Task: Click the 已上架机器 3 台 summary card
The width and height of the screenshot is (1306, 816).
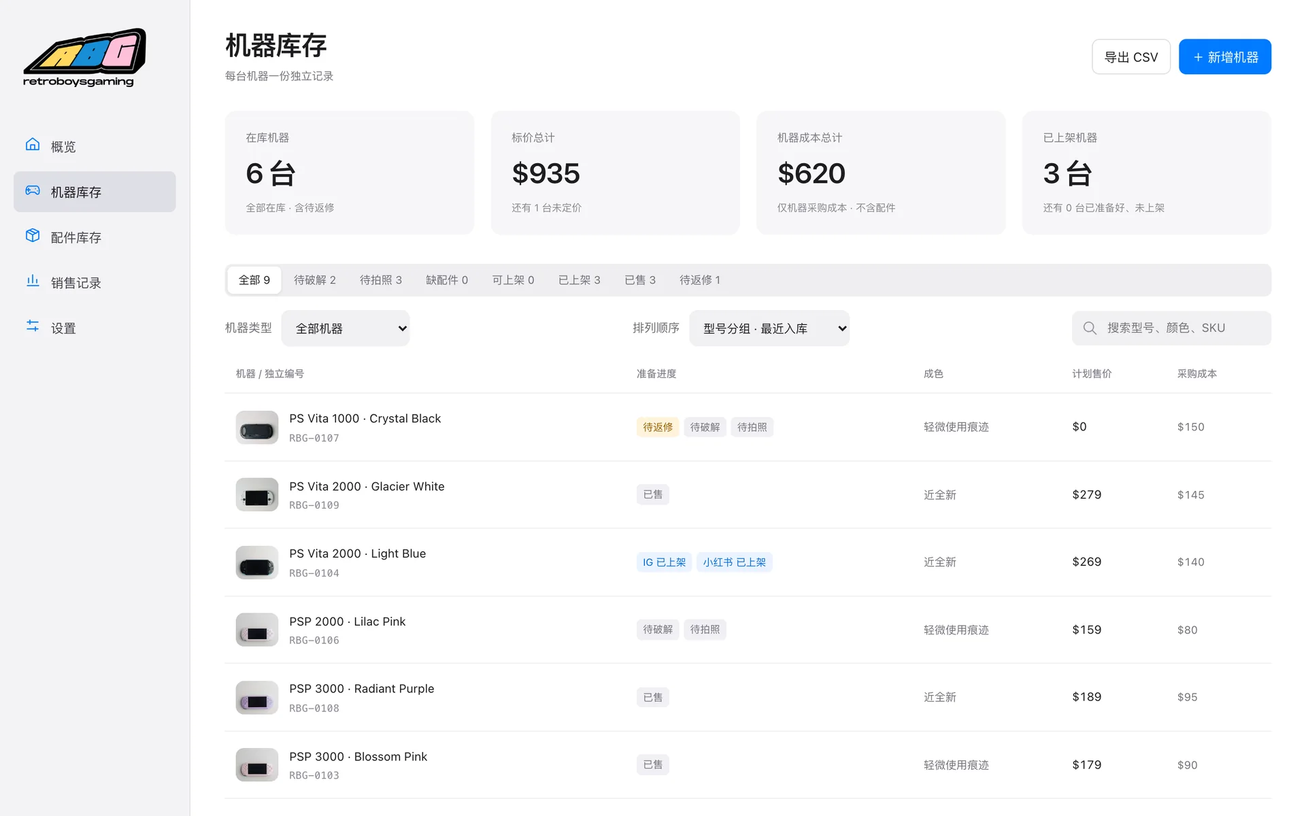Action: pos(1147,173)
